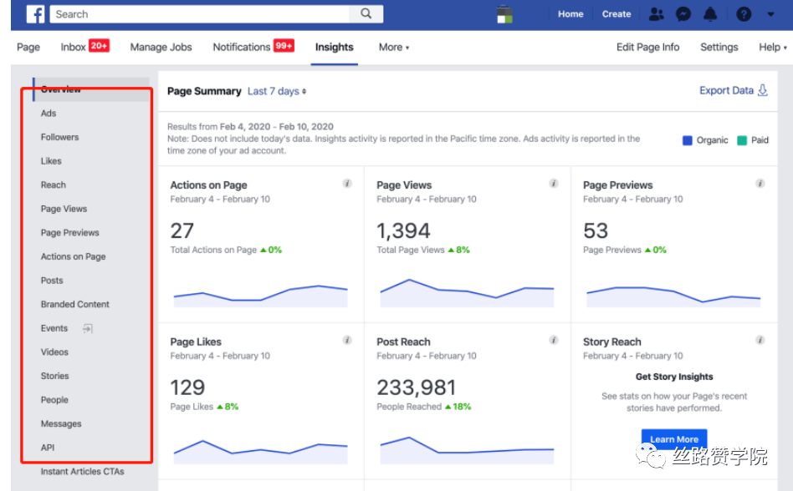Viewport: 793px width, 491px height.
Task: Click the Events external link icon
Action: coord(88,328)
